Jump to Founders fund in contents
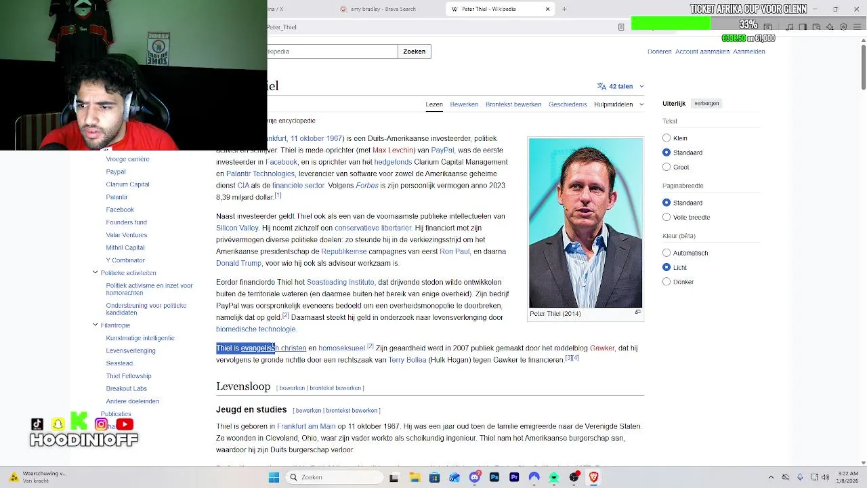Screen dimensions: 867x488 126,222
